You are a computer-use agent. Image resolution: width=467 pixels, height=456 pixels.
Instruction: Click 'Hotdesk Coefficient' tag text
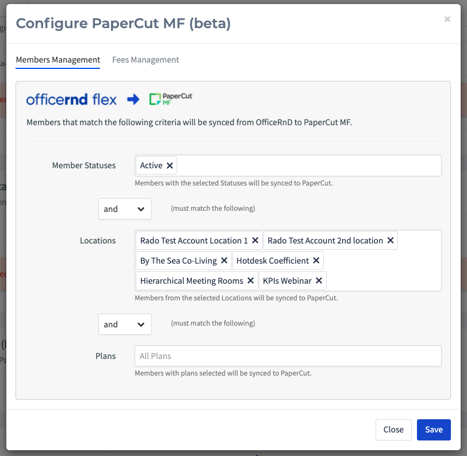click(273, 261)
